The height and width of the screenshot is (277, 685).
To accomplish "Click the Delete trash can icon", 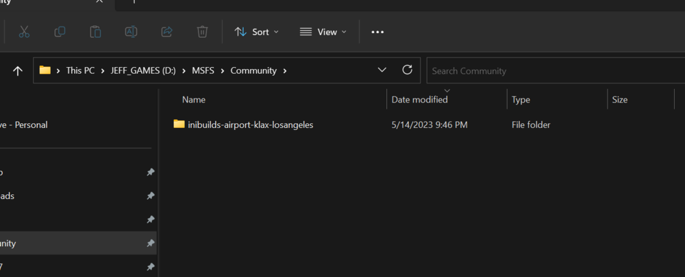I will pyautogui.click(x=202, y=31).
